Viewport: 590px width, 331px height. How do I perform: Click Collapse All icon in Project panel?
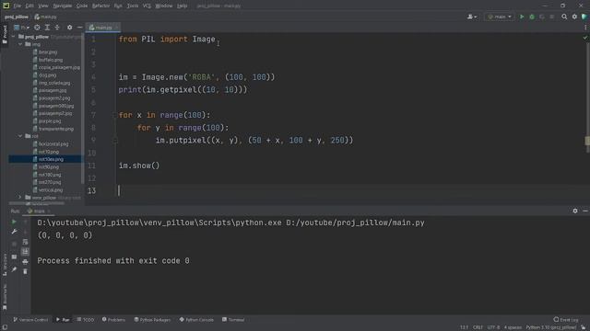[57, 28]
